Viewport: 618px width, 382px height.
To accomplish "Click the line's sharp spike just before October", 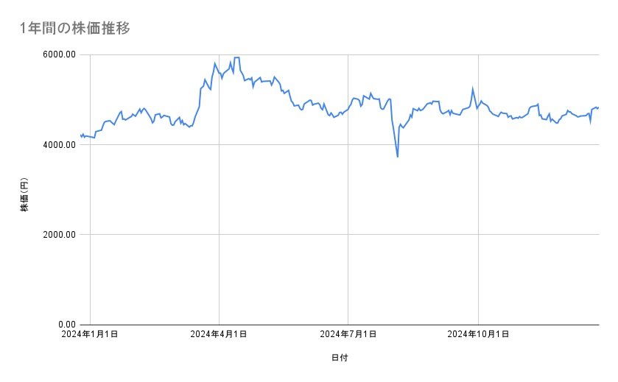I will coord(472,89).
